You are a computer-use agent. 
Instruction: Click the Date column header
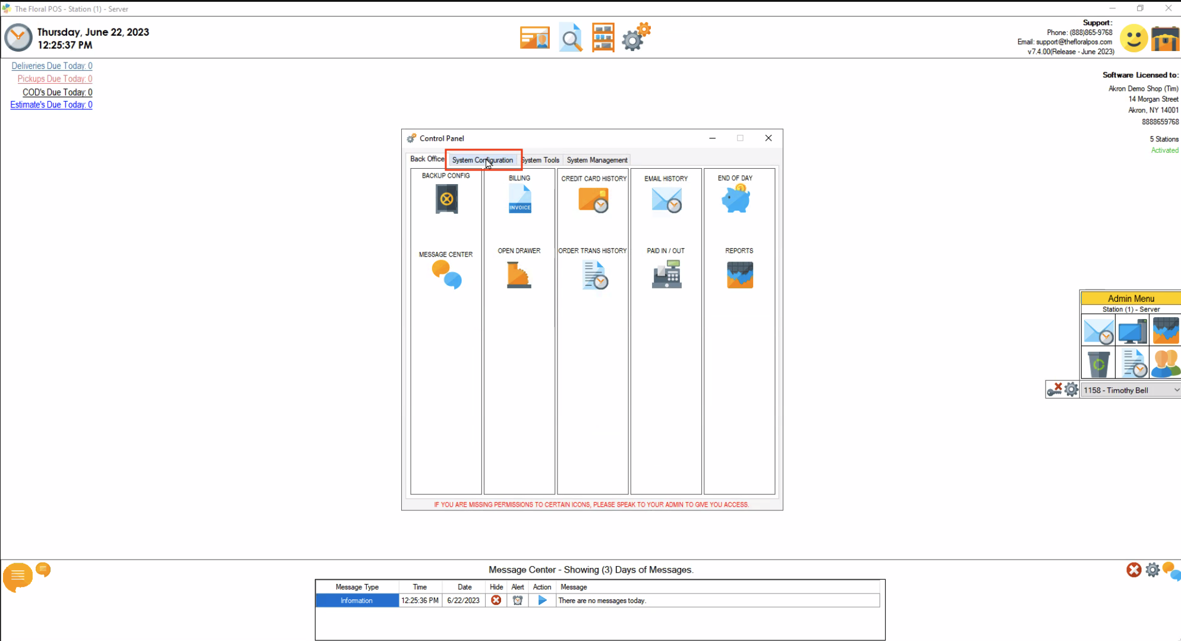point(464,587)
